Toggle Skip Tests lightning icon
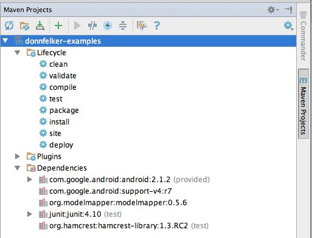The image size is (312, 238). point(108,25)
